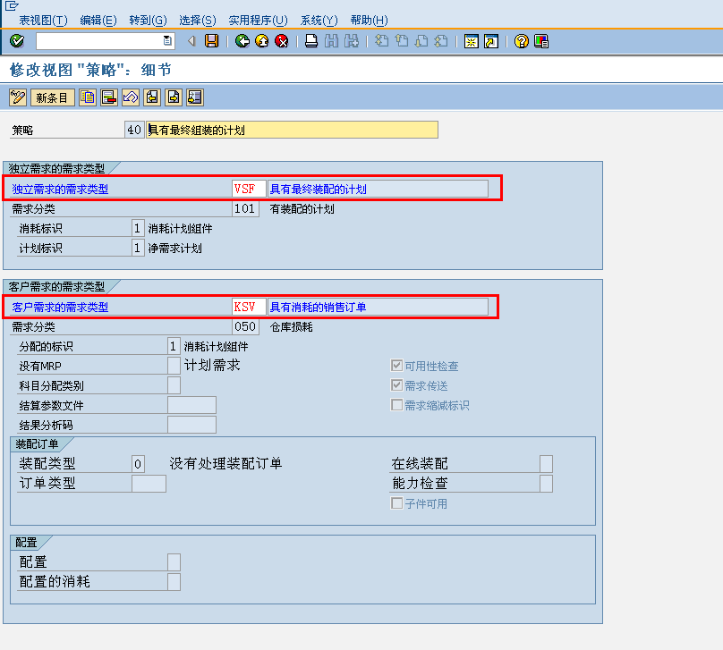
Task: Click the 没有MRP field box
Action: pyautogui.click(x=174, y=366)
